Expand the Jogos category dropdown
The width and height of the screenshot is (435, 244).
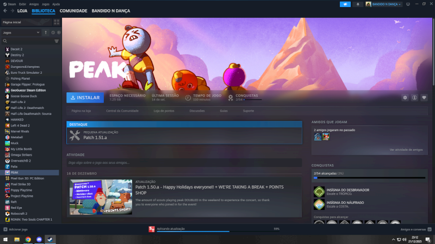click(38, 33)
